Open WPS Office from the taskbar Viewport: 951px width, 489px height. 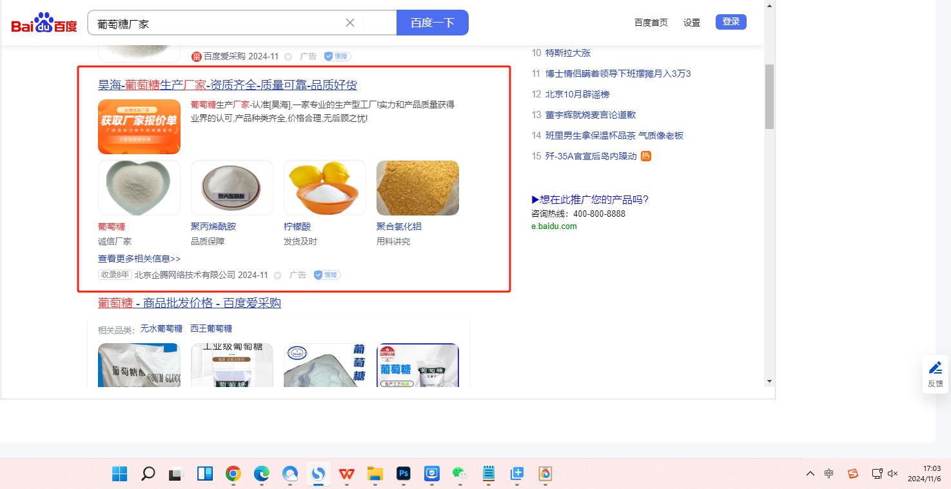(347, 474)
